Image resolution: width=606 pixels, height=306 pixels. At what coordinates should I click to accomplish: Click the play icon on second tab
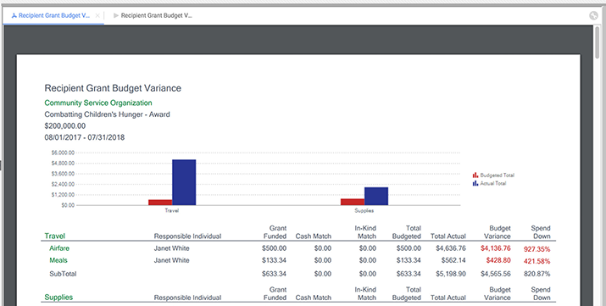(116, 16)
